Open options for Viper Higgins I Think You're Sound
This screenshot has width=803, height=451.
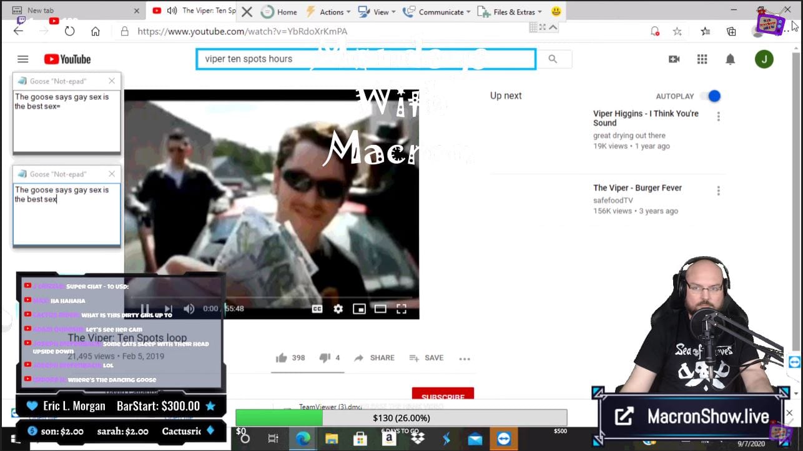(x=719, y=117)
